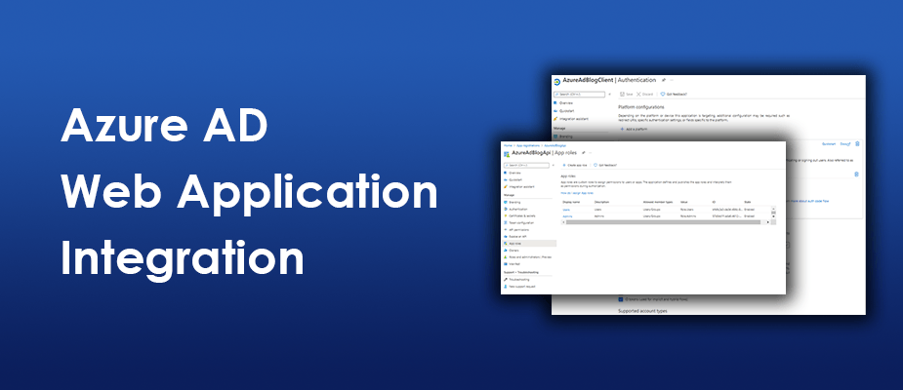
Task: Click the lower trash icon in Authentication window
Action: pyautogui.click(x=856, y=175)
